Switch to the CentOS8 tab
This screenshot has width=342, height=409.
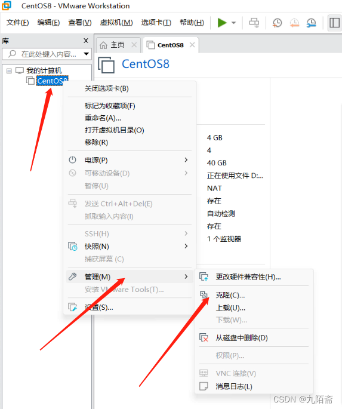171,45
